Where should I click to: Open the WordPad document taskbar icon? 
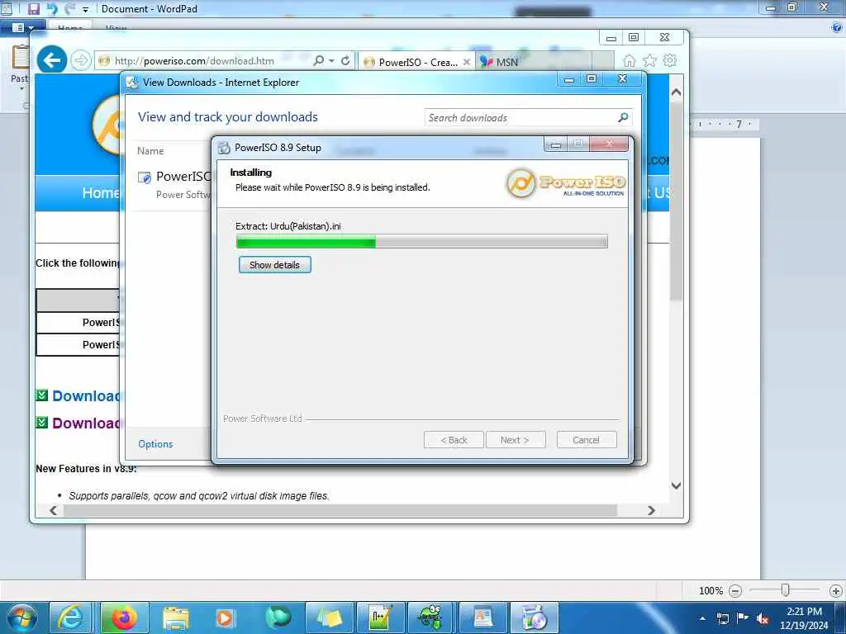coord(482,617)
